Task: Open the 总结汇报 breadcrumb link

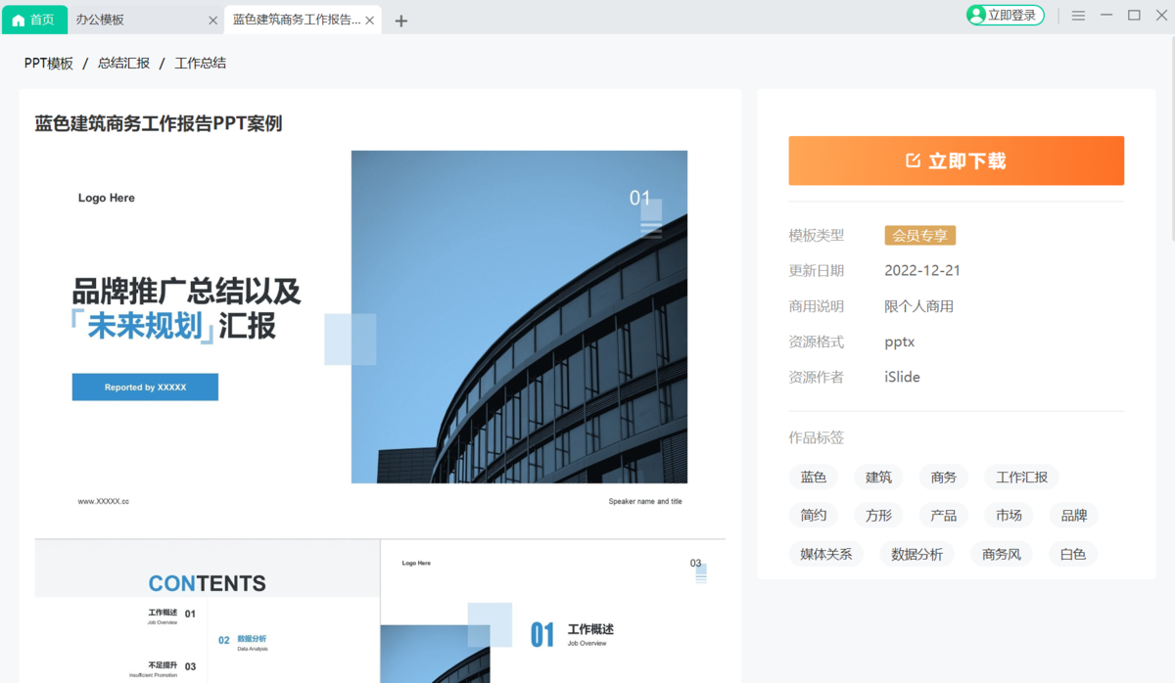Action: point(123,63)
